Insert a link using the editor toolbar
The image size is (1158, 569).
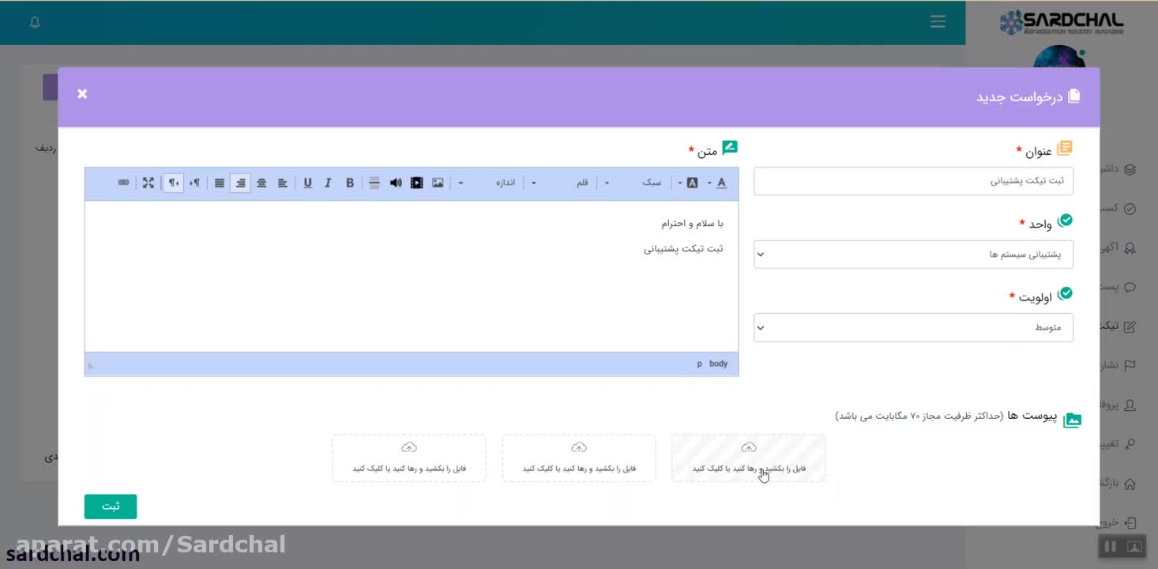[124, 183]
